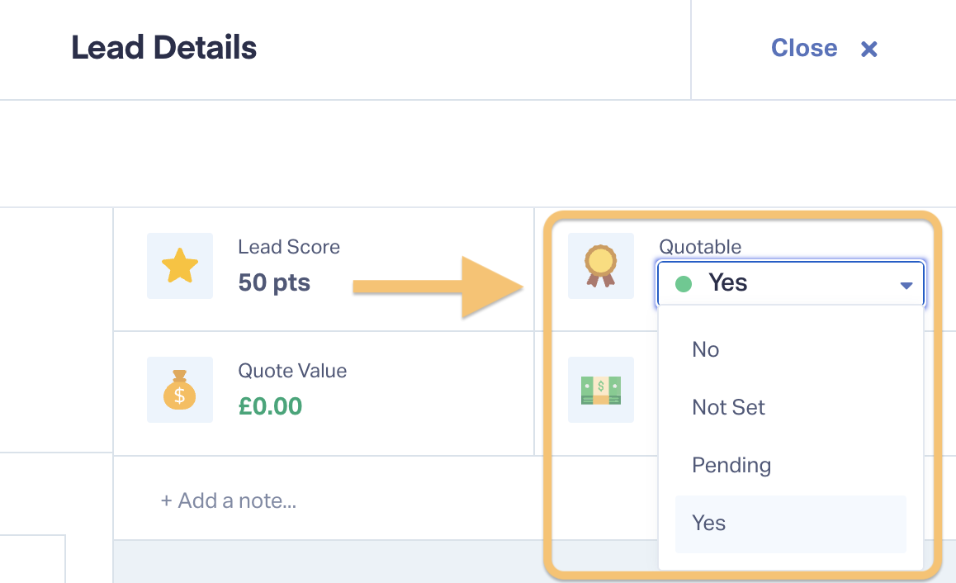This screenshot has height=583, width=956.
Task: Click the Lead Score star icon
Action: [180, 266]
